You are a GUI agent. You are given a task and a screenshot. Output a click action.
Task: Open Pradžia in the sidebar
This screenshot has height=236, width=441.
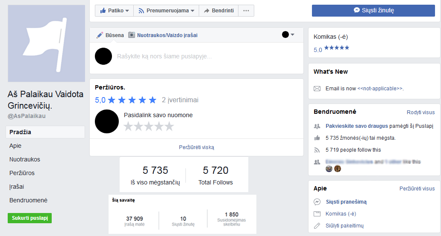(x=45, y=132)
